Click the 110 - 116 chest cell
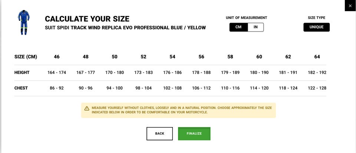356x153 pixels. coord(230,88)
